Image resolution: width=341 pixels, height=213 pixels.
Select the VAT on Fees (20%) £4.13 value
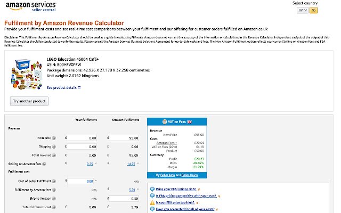pos(200,147)
